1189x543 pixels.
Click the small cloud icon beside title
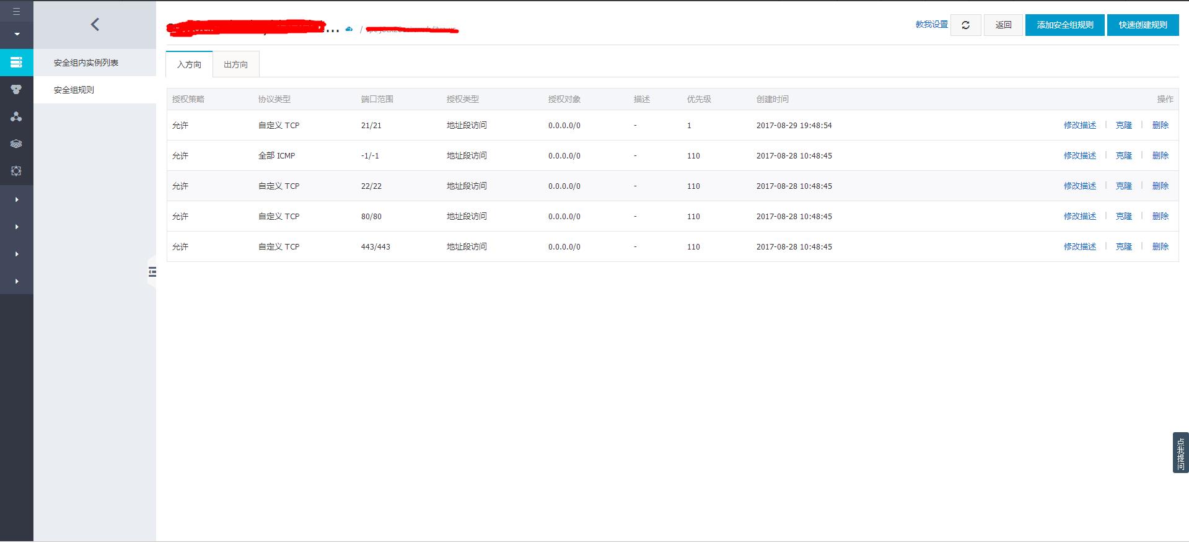pyautogui.click(x=349, y=29)
